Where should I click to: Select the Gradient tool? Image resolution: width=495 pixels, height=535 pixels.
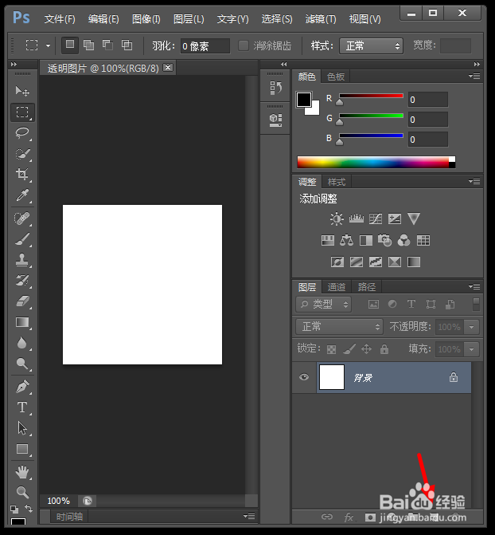22,322
